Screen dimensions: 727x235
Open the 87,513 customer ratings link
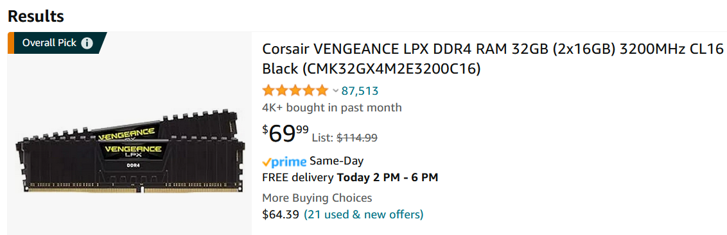(x=360, y=91)
